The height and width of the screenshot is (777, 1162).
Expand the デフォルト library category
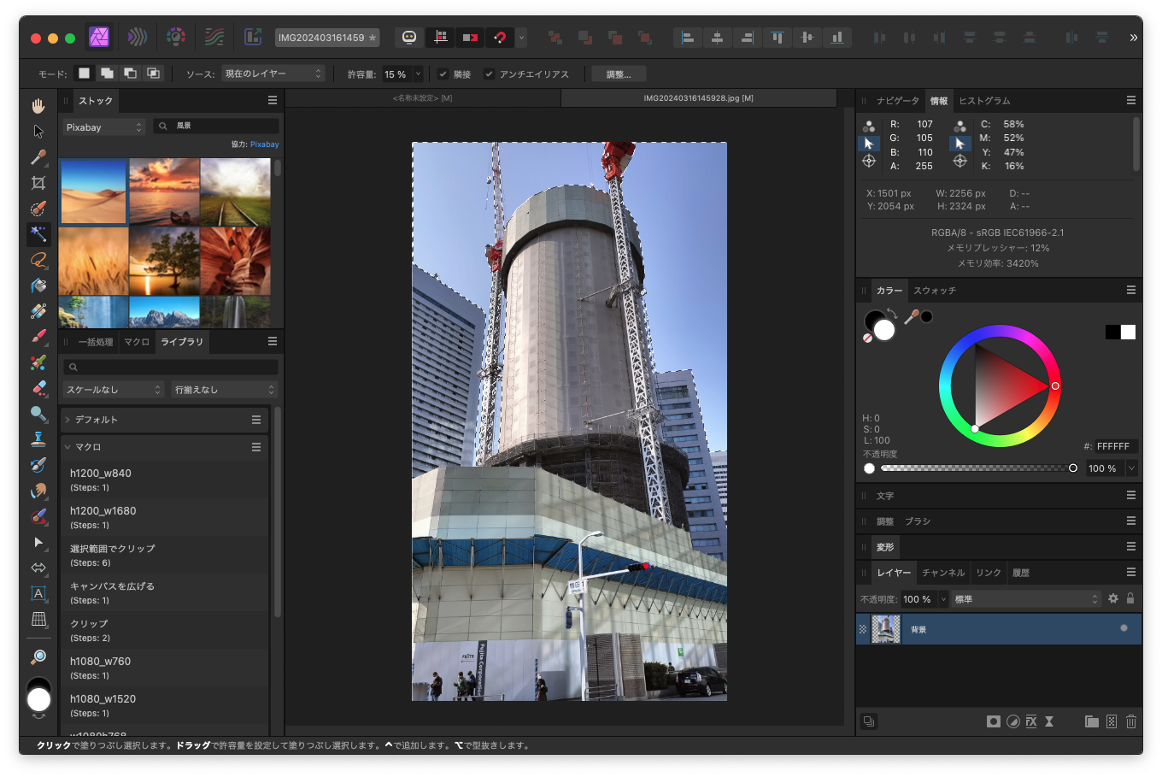pos(68,420)
